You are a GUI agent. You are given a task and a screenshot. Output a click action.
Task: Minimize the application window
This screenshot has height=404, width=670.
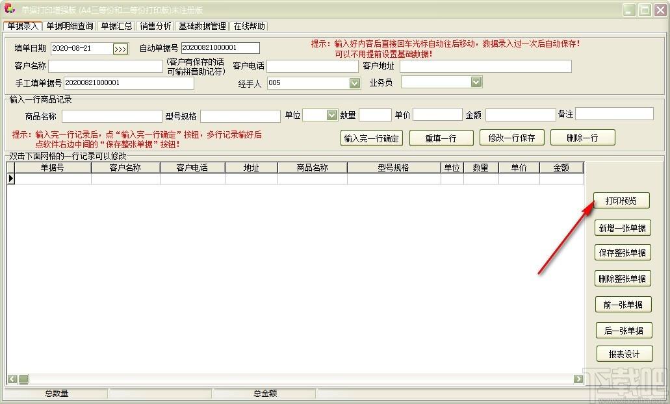pos(629,10)
